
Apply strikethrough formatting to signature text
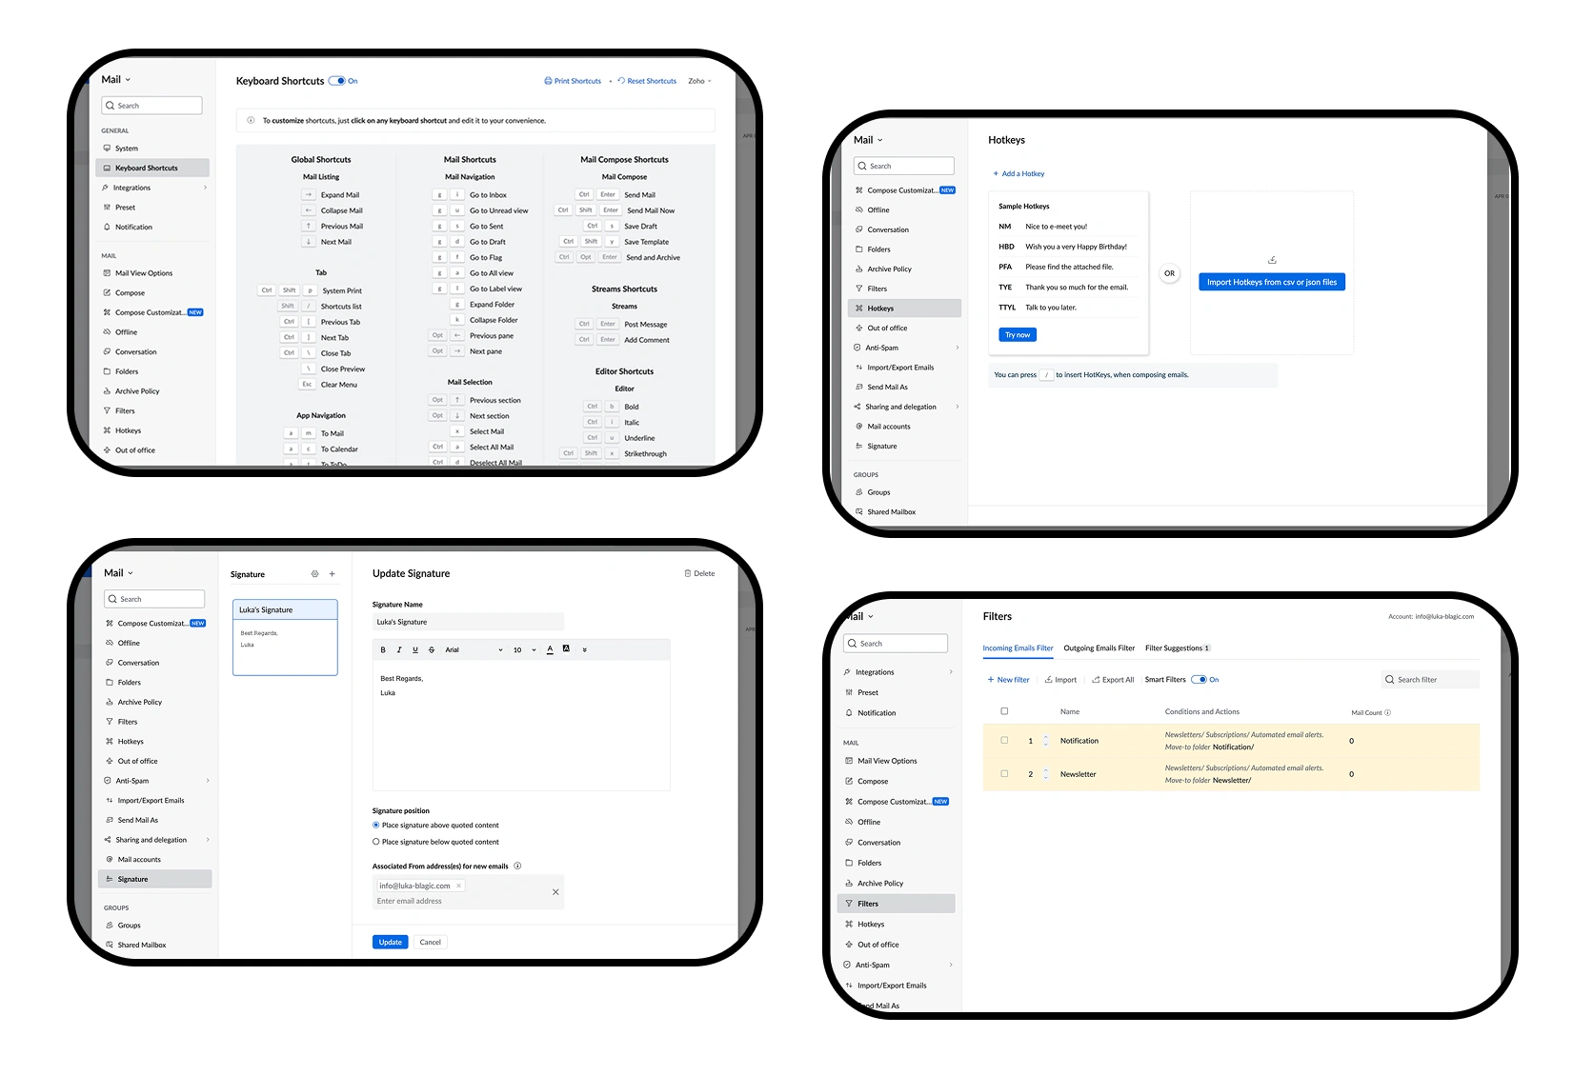[x=431, y=649]
